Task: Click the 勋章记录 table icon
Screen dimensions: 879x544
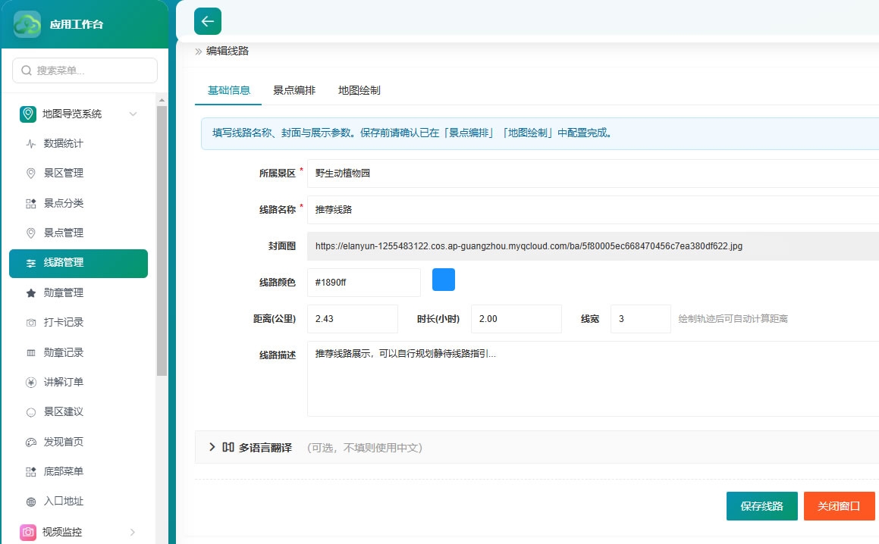Action: (x=31, y=353)
